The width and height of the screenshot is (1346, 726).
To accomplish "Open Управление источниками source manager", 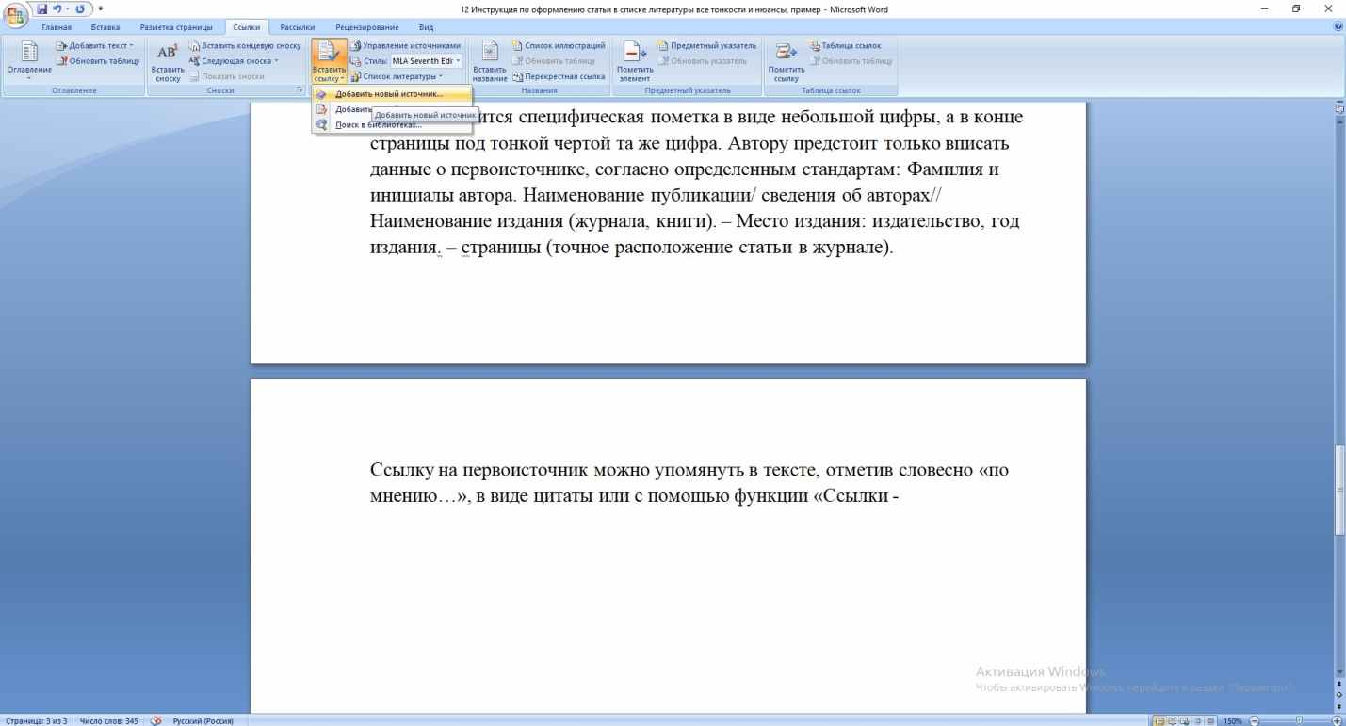I will (406, 46).
